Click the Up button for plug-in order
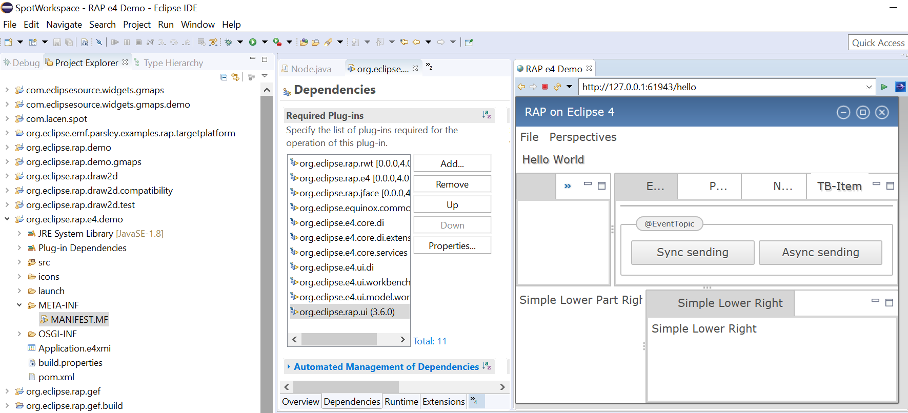908x413 pixels. tap(452, 204)
